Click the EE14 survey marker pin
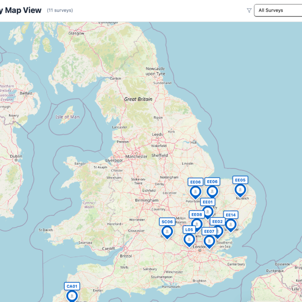Viewport: 302px width, 302px height. click(230, 225)
